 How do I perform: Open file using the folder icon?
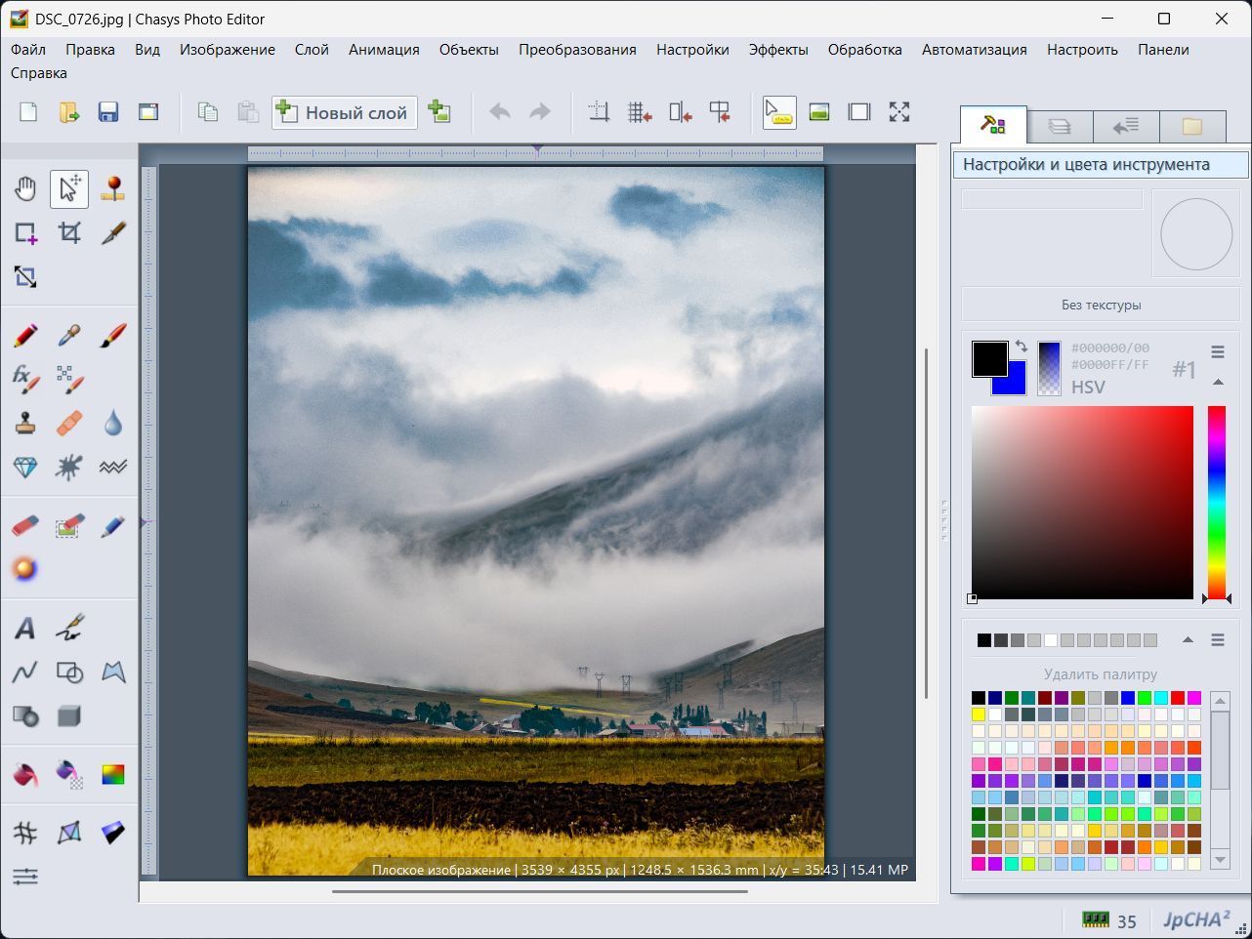click(x=68, y=112)
